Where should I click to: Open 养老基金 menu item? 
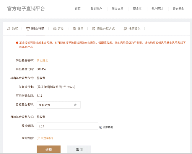(178, 9)
